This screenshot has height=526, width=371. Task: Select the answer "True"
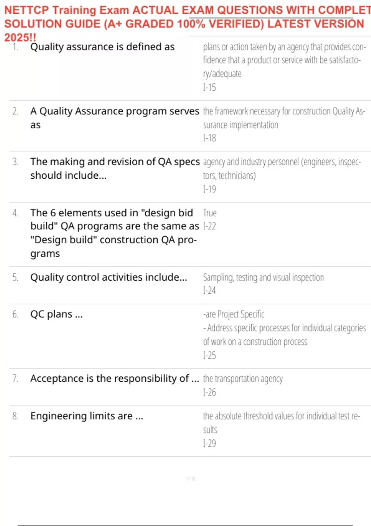click(x=210, y=213)
